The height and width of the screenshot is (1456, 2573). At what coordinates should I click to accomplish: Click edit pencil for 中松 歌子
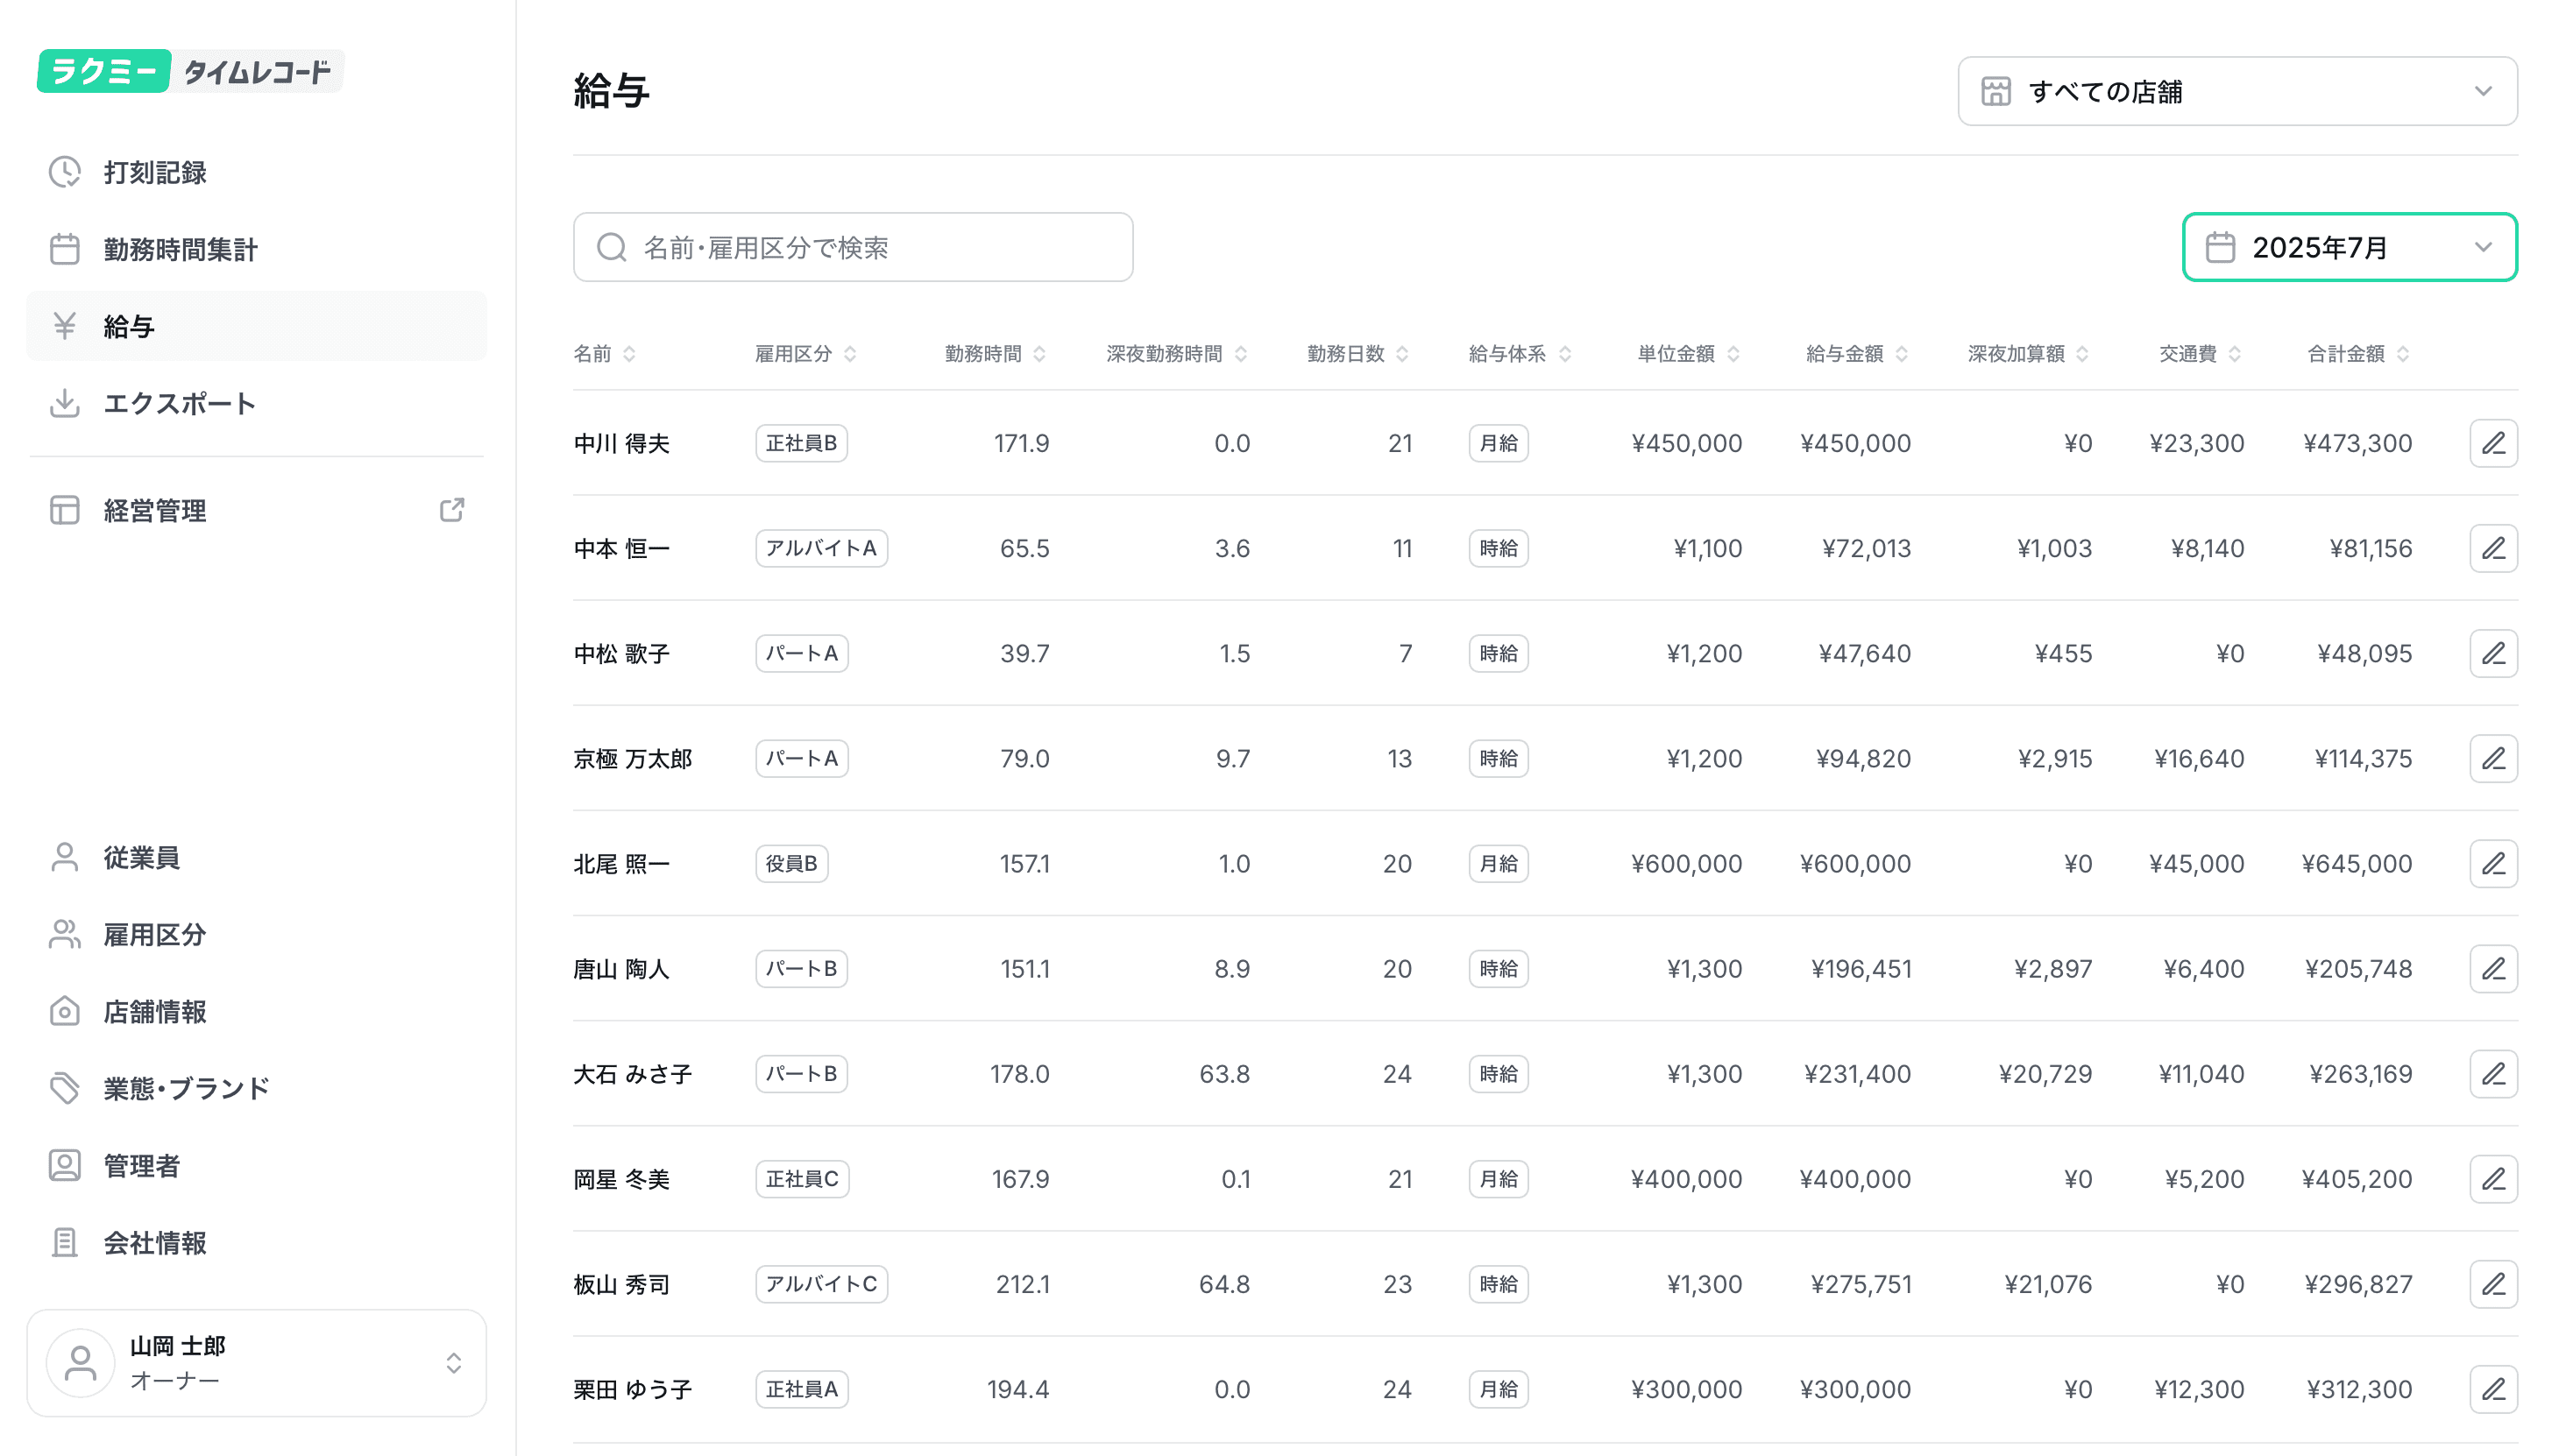[x=2492, y=653]
